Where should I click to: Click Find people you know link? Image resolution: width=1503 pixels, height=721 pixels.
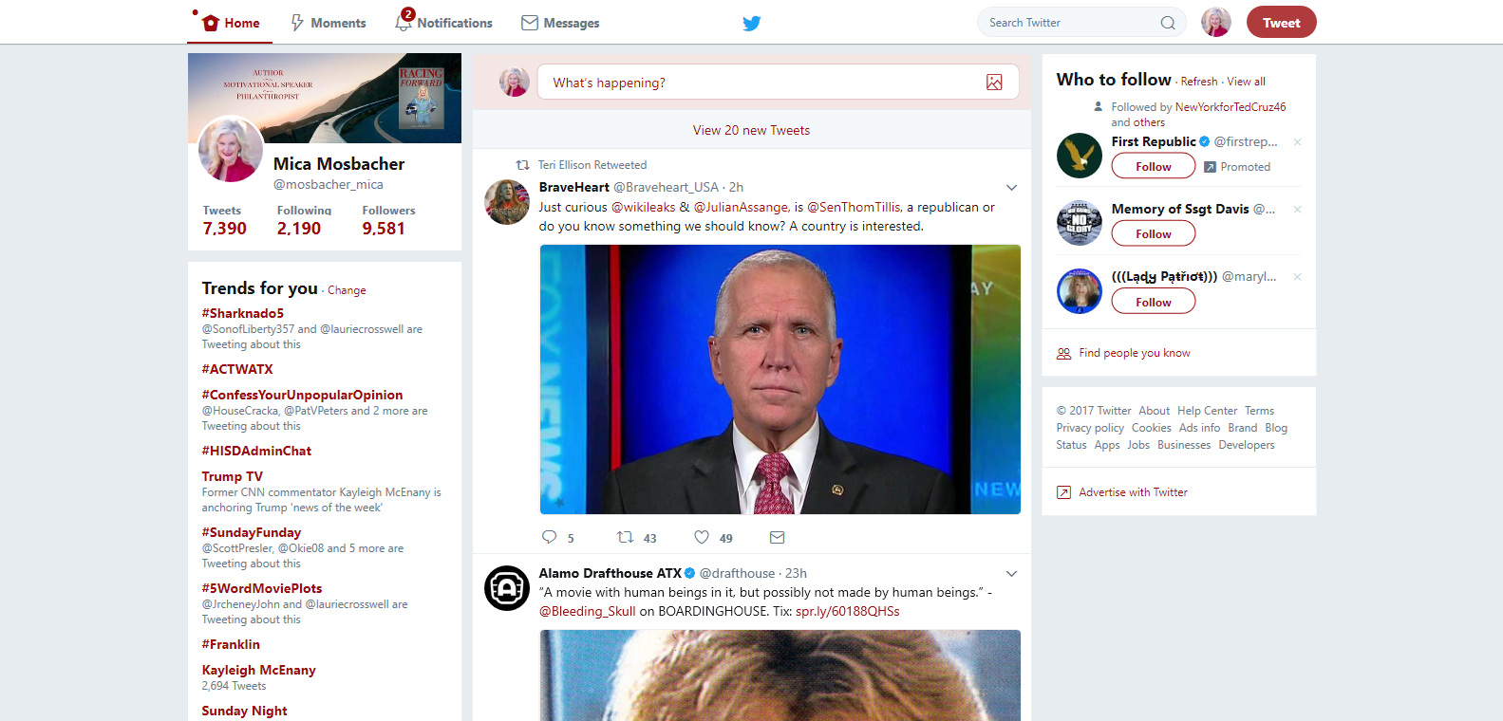(1134, 353)
